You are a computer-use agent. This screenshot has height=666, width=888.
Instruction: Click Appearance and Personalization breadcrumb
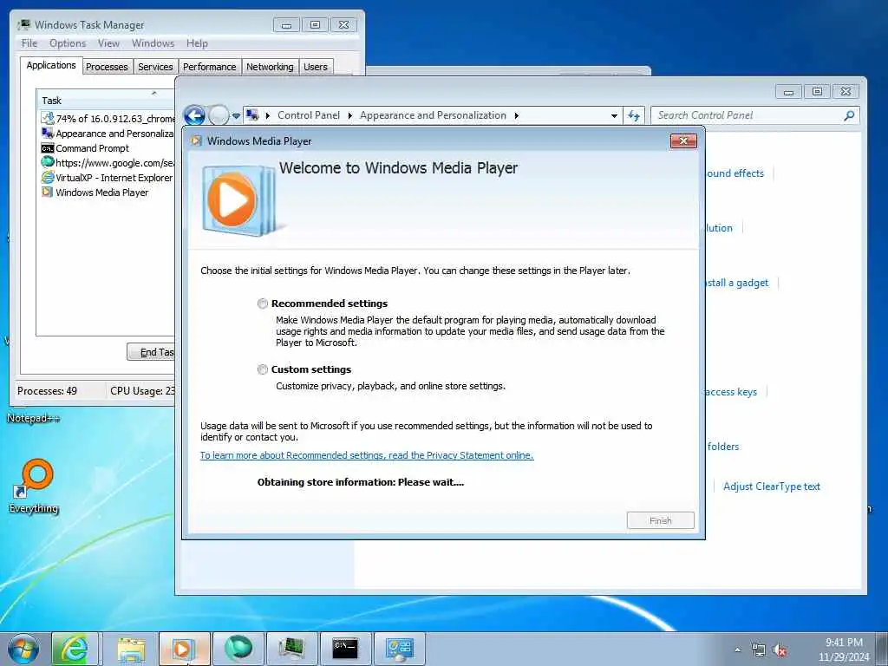coord(433,115)
